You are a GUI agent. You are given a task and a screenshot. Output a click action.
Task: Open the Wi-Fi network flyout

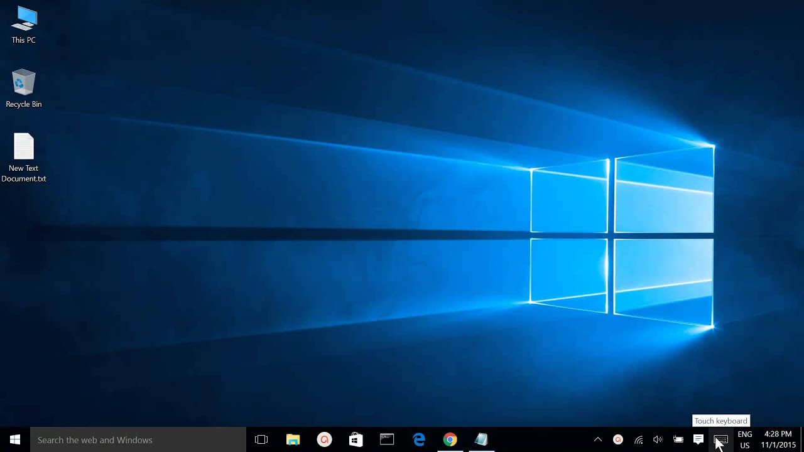[638, 439]
